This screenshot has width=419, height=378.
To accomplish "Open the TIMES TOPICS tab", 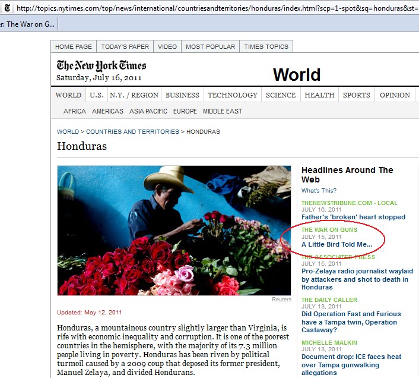I will (266, 46).
